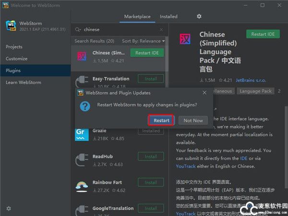Click the JetBrains s.r.o. vendor link
This screenshot has height=216, width=288.
251,80
